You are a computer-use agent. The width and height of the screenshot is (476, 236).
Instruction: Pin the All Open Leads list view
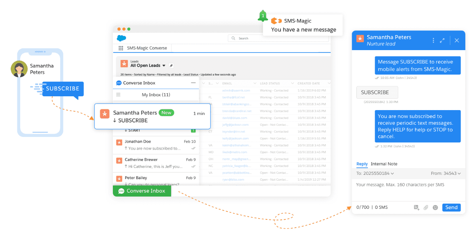tap(171, 66)
